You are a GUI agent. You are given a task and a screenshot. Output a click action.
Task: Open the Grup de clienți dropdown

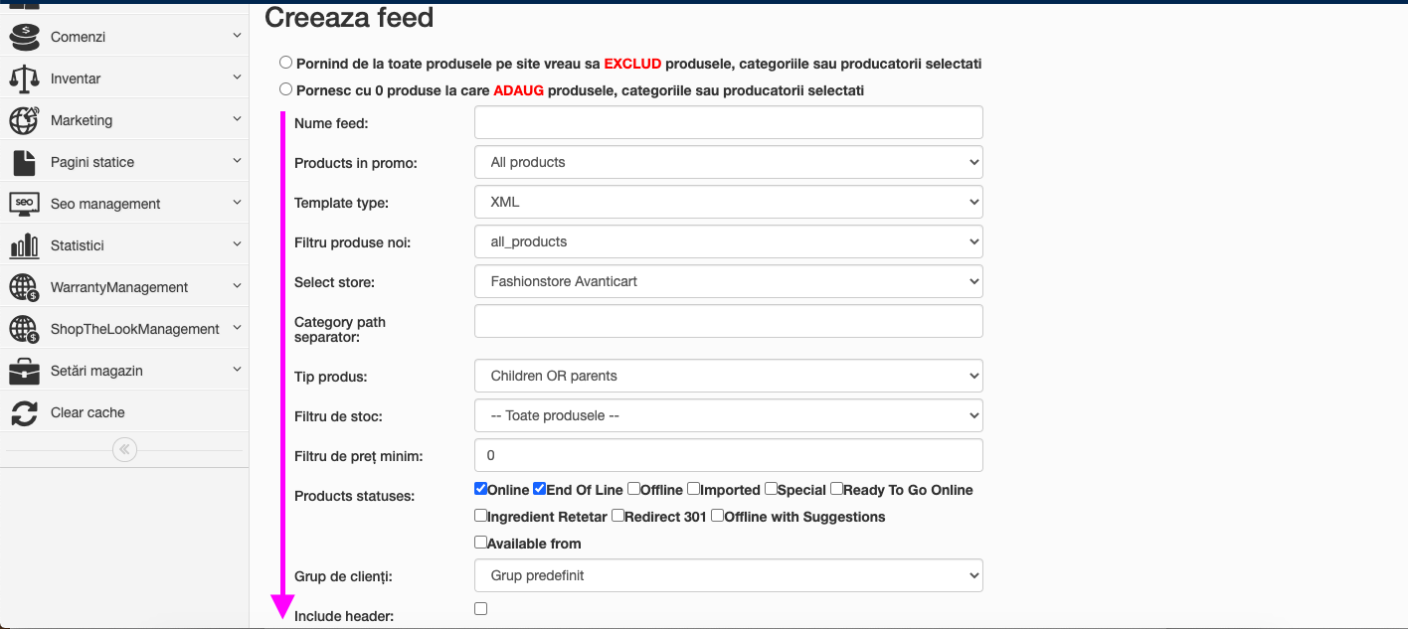point(729,574)
